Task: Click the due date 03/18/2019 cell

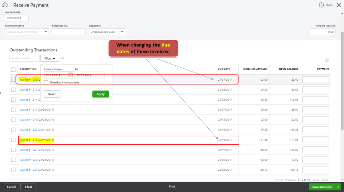Action: [x=225, y=140]
